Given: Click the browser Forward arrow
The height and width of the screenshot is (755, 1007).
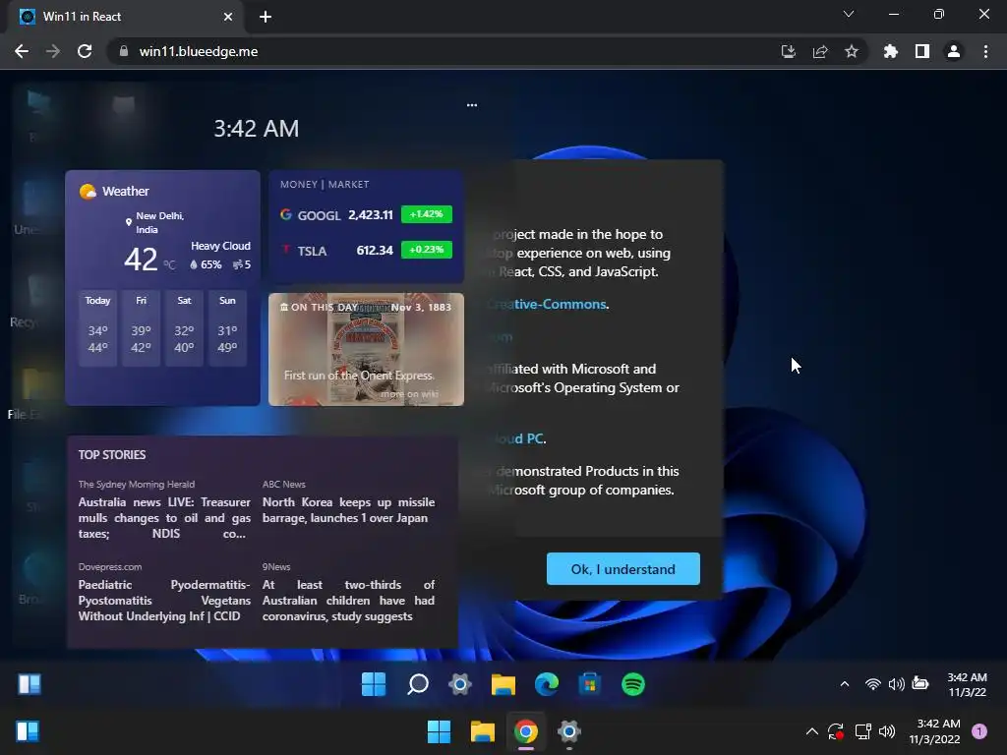Looking at the screenshot, I should 53,51.
